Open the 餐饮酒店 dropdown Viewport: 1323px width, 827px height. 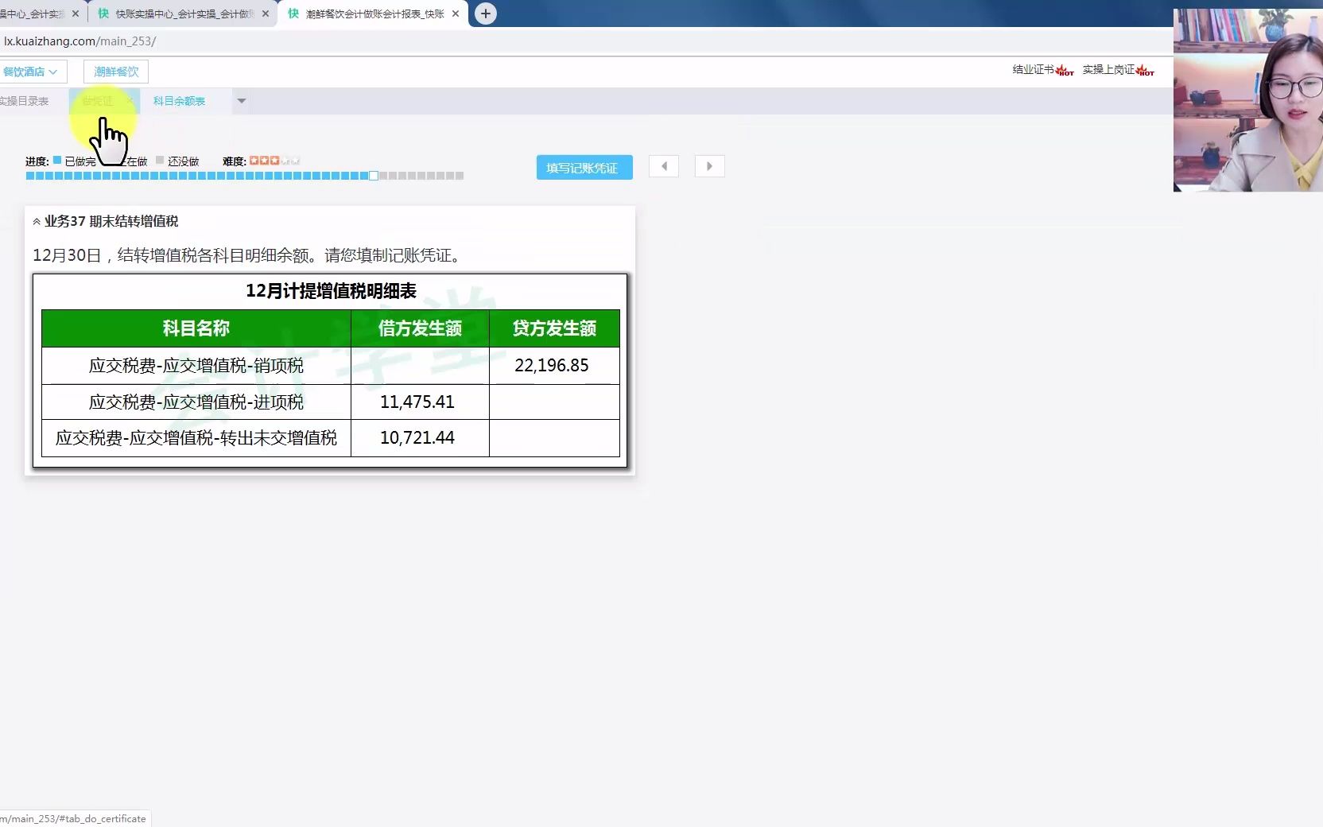[32, 72]
